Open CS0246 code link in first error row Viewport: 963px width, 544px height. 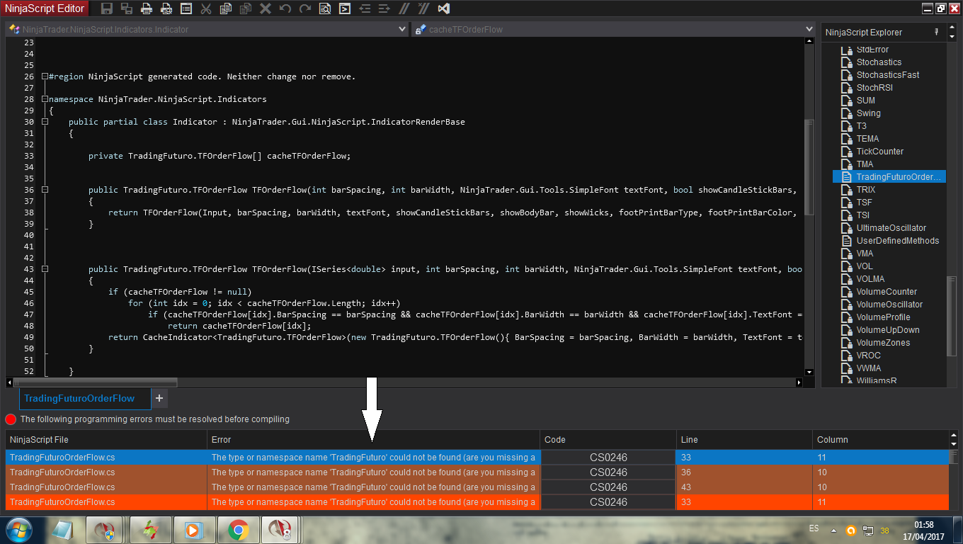(608, 458)
